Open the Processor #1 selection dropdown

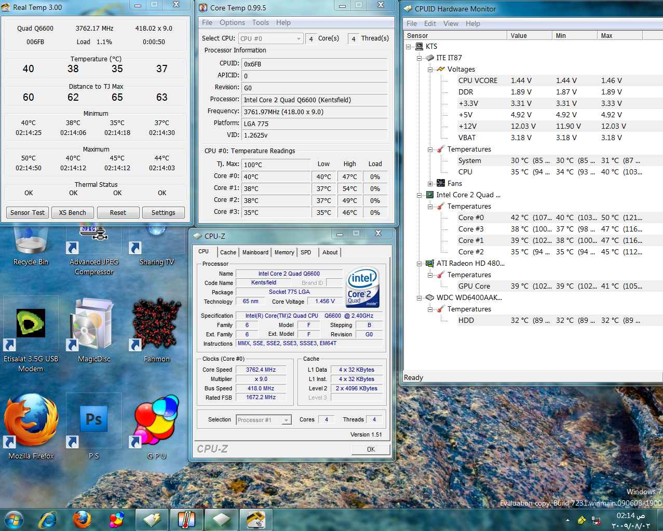coord(264,420)
